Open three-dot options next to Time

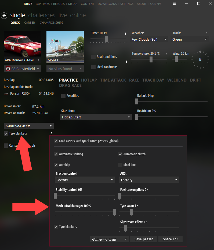(x=125, y=34)
